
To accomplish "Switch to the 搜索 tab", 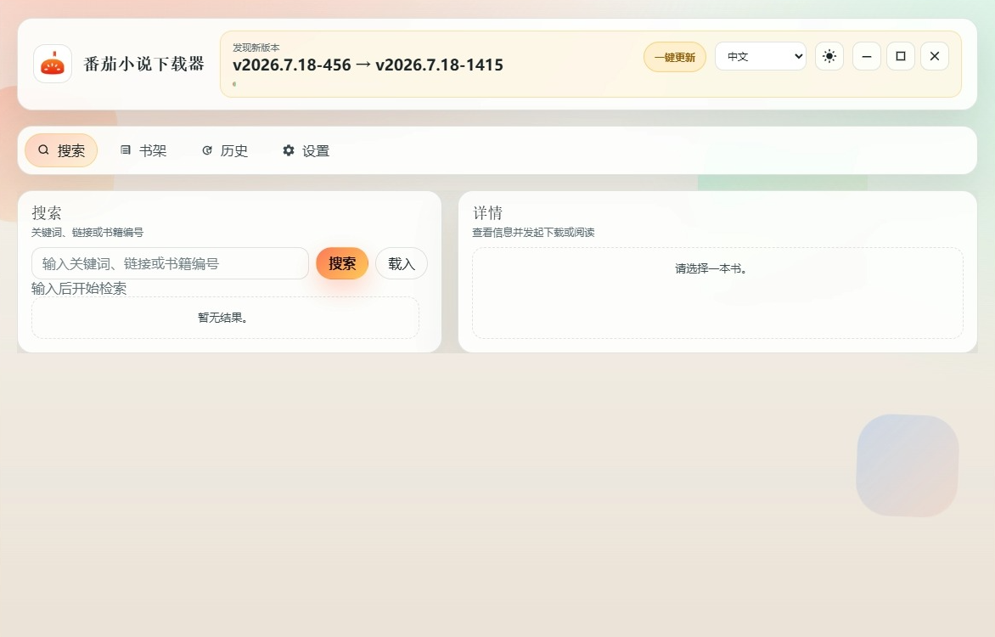I will [61, 150].
